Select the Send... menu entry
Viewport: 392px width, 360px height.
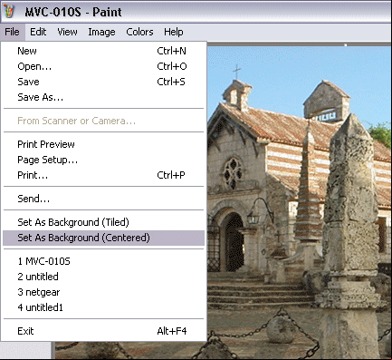coord(103,199)
